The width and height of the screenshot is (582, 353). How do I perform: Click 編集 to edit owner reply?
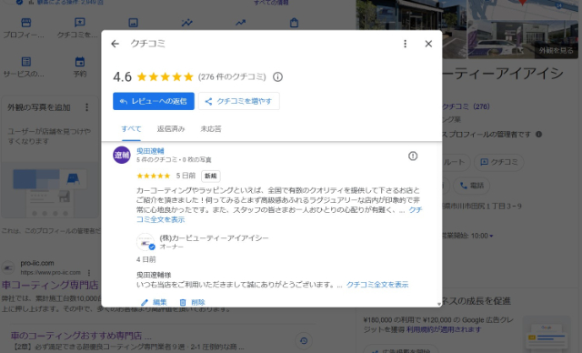tap(154, 302)
